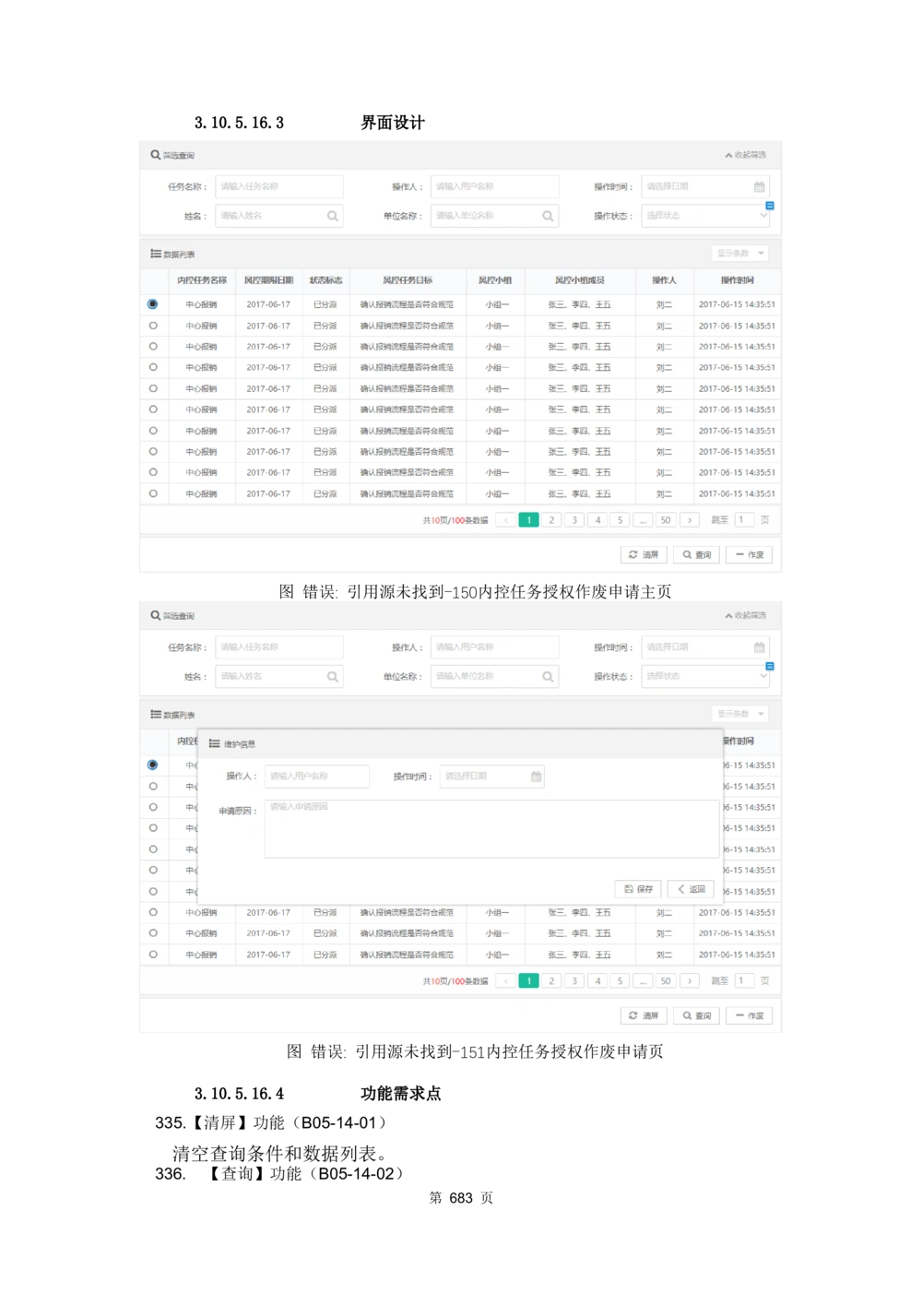Go to page 50 in the upper pagination

pyautogui.click(x=666, y=520)
